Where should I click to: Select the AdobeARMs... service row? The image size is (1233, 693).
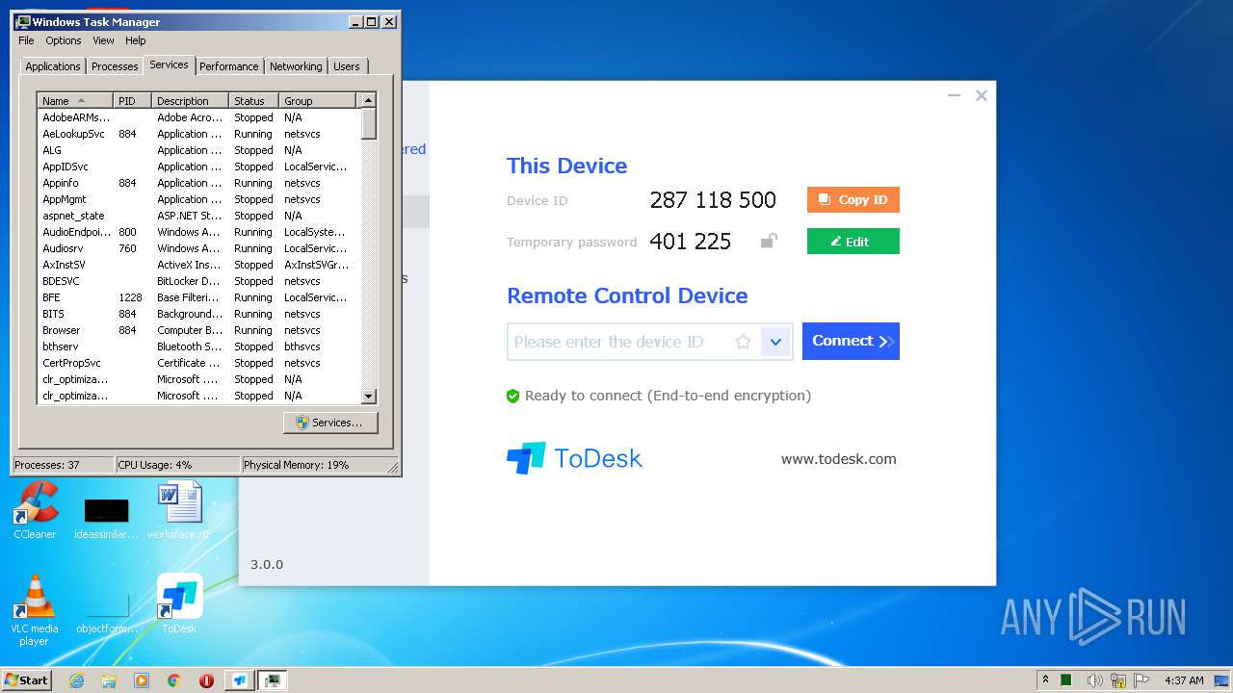198,117
